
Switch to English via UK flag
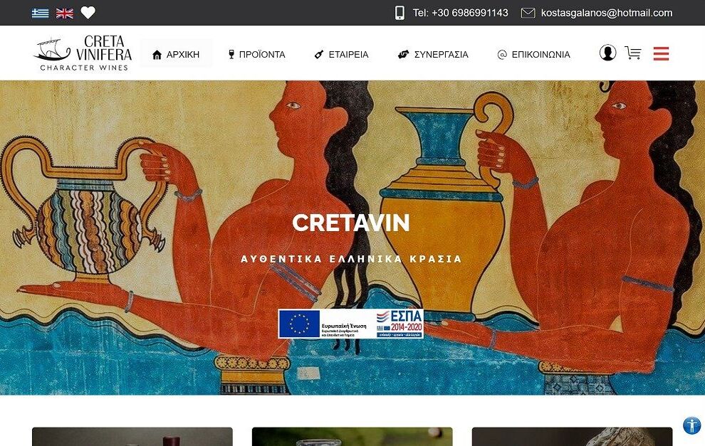click(64, 13)
